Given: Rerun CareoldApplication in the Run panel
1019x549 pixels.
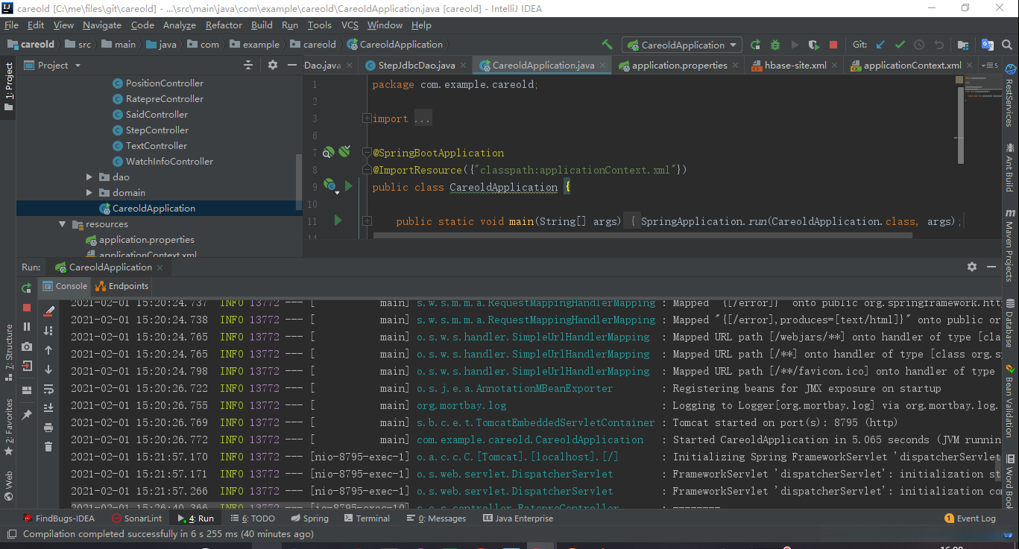Looking at the screenshot, I should coord(27,288).
